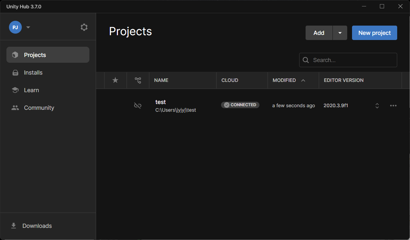Expand the Add button dropdown arrow
The height and width of the screenshot is (240, 410).
[x=340, y=33]
